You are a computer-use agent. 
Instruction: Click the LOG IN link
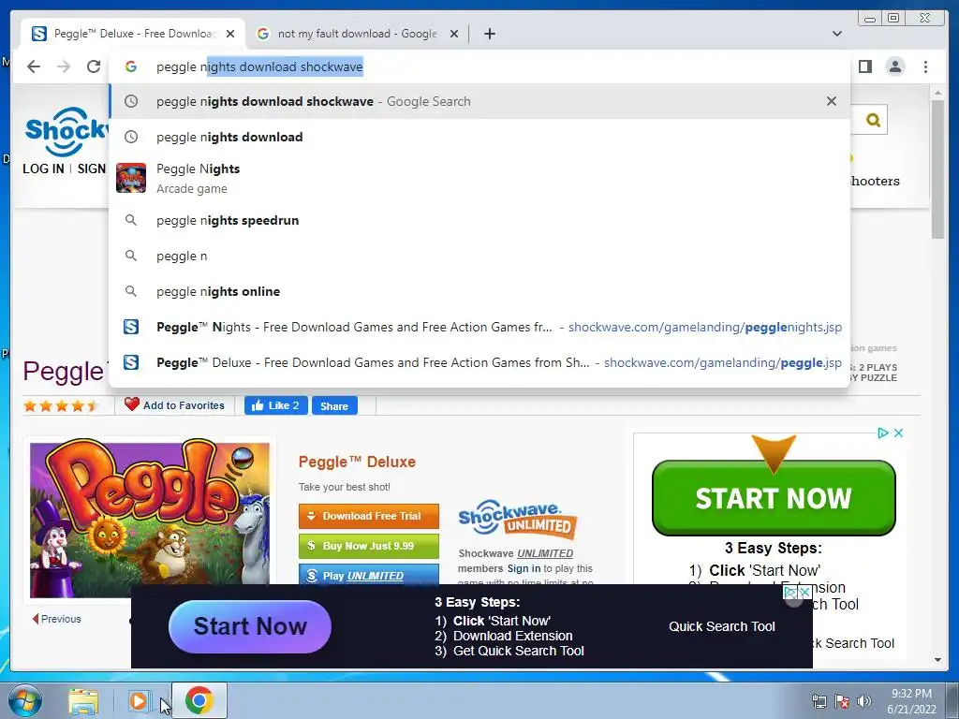[x=43, y=169]
